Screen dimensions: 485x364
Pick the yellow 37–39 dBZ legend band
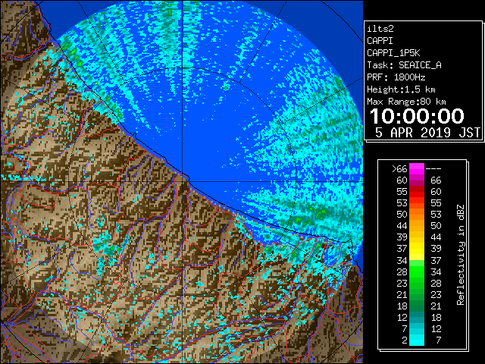point(417,249)
